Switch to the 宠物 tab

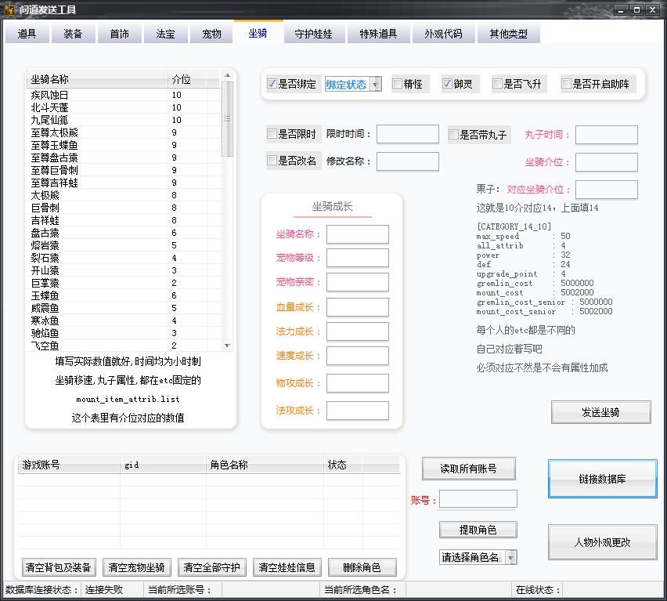coord(211,34)
